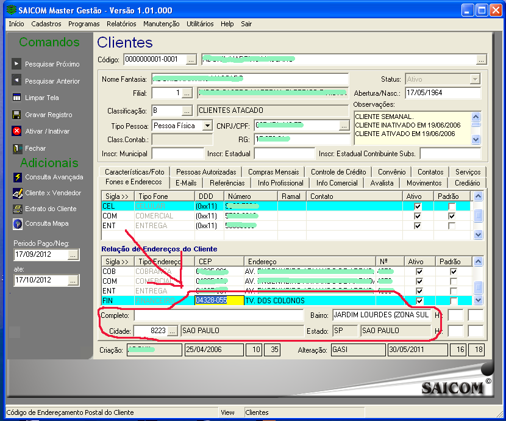Expand the Tipo Pessoa dropdown
The height and width of the screenshot is (421, 506).
tap(207, 126)
